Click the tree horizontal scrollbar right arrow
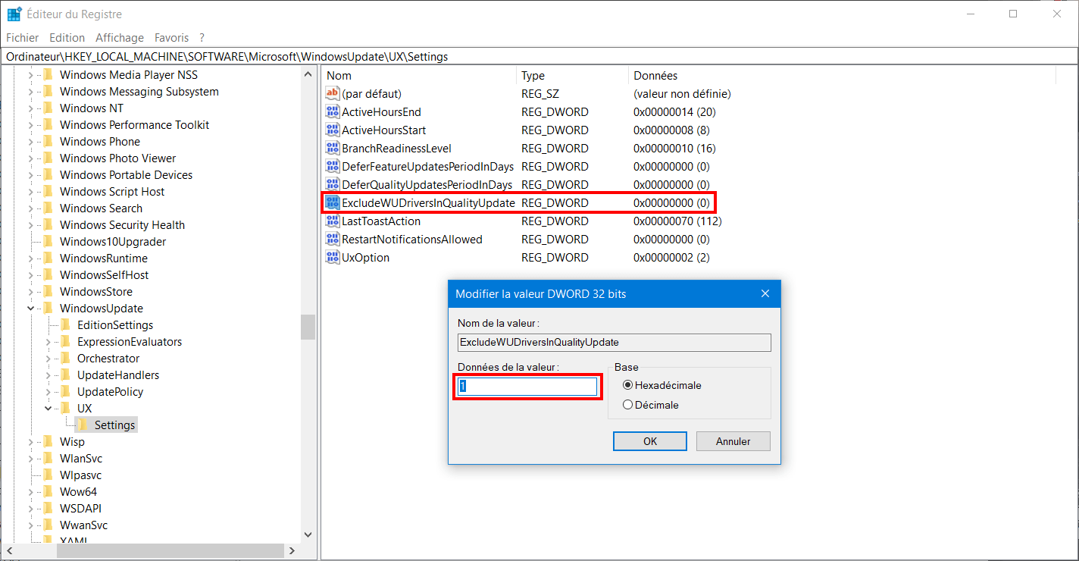Viewport: 1079px width, 561px height. 292,550
